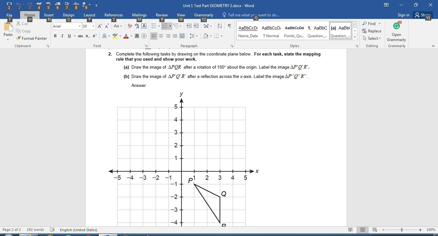
Task: Apply the Normal style
Action: click(x=271, y=31)
